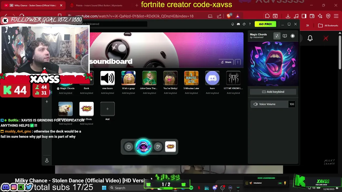Play the lil bit o goop sound
The height and width of the screenshot is (192, 342).
click(129, 78)
